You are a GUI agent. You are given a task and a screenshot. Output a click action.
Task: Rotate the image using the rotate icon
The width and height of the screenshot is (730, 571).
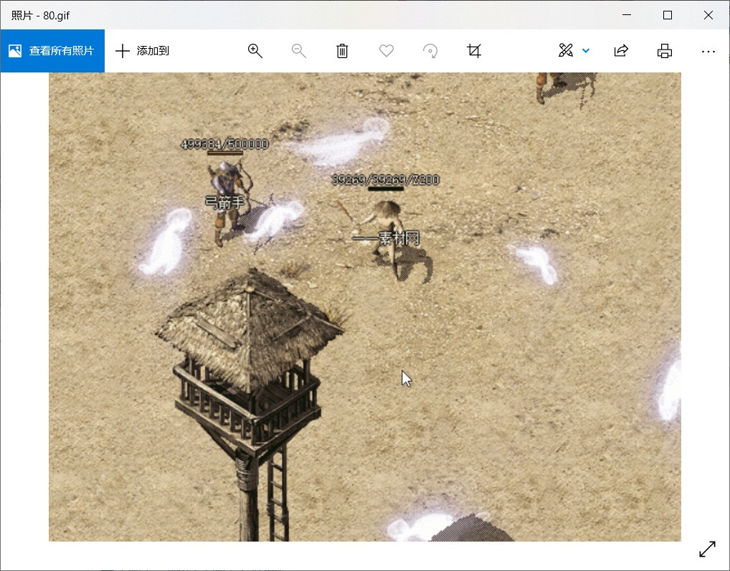click(430, 51)
